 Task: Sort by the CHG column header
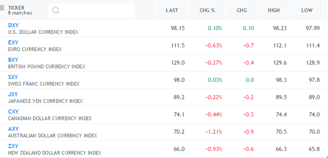point(241,10)
